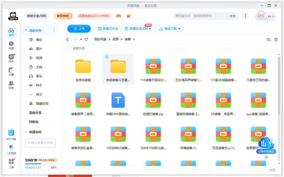The image size is (284, 177).
Task: Expand the 离线下载 dropdown
Action: coord(179,29)
